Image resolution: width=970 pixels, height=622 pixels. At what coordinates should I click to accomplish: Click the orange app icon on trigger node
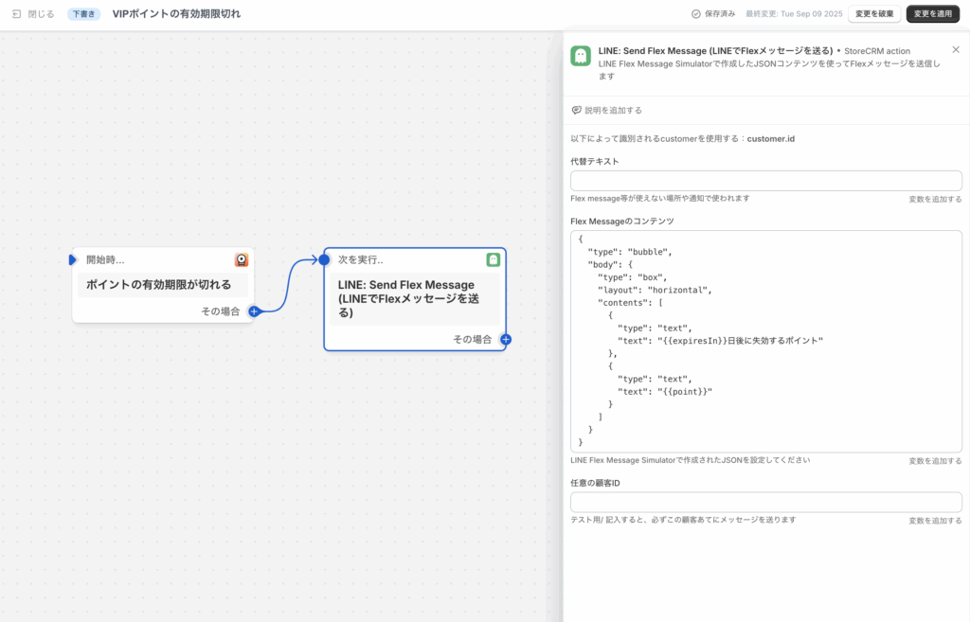(x=242, y=259)
